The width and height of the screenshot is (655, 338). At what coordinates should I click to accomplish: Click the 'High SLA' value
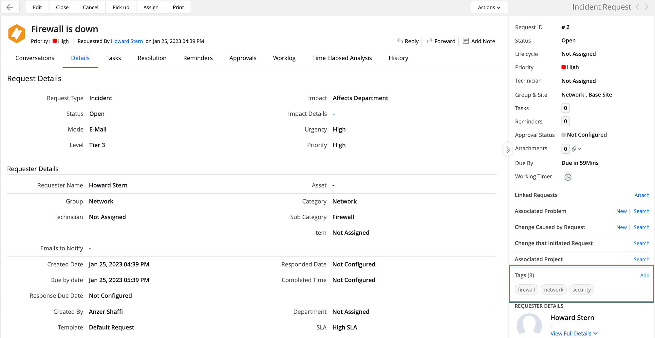click(x=345, y=327)
